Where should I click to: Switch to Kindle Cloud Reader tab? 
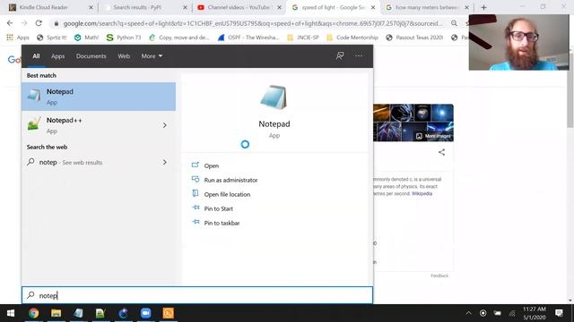pos(43,7)
